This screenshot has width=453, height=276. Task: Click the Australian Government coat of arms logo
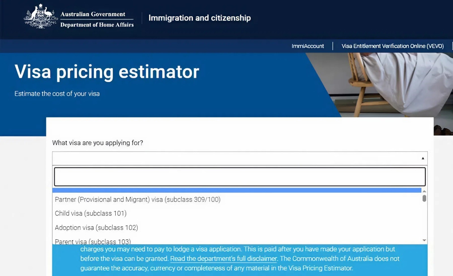tap(41, 16)
